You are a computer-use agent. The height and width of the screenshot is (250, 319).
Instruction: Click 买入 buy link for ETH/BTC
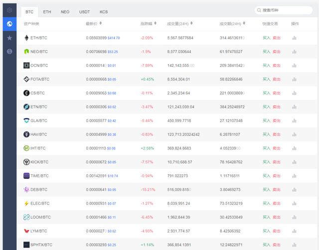point(266,38)
